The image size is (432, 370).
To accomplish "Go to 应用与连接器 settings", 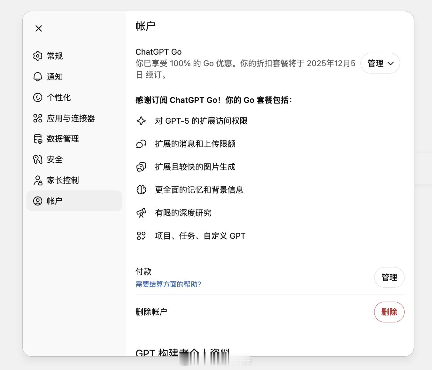I will (x=74, y=118).
